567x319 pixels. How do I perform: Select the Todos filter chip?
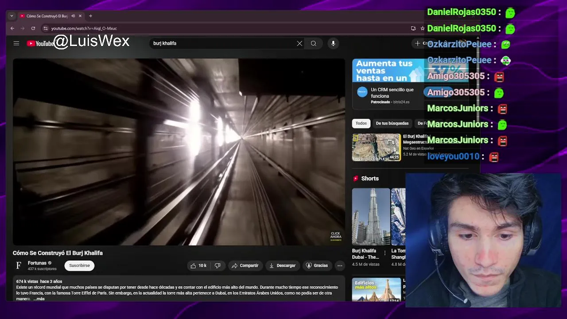pyautogui.click(x=361, y=123)
